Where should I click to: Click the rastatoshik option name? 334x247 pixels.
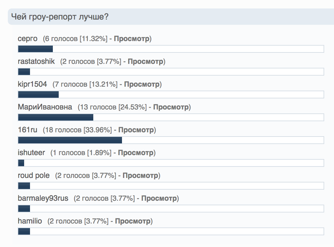(x=36, y=61)
